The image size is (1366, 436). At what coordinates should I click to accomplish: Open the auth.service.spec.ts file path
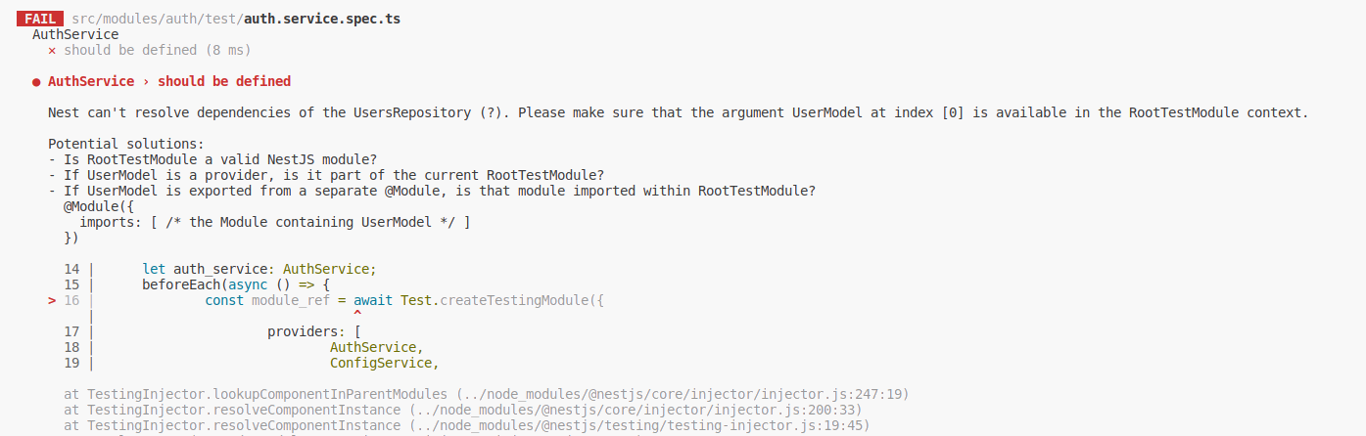235,19
